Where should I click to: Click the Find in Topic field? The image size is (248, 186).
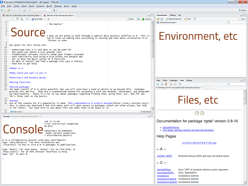(x=210, y=88)
